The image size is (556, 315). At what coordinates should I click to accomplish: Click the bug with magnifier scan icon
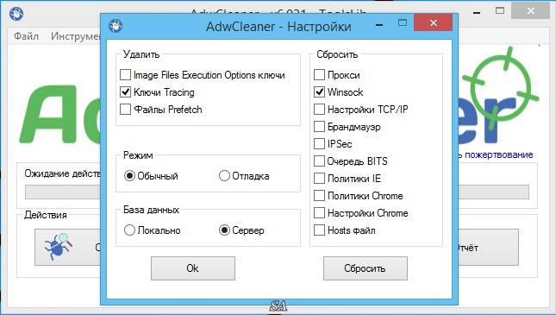point(58,247)
